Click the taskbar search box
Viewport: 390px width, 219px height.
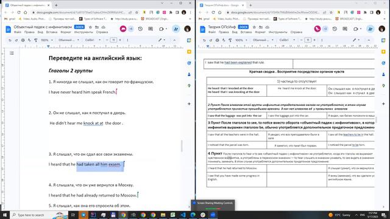tap(39, 215)
